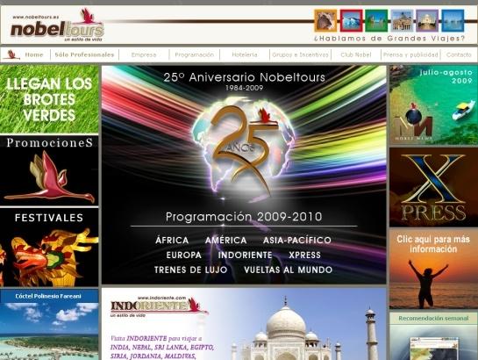Select the EUROPA destination link
This screenshot has width=478, height=360.
click(x=184, y=255)
